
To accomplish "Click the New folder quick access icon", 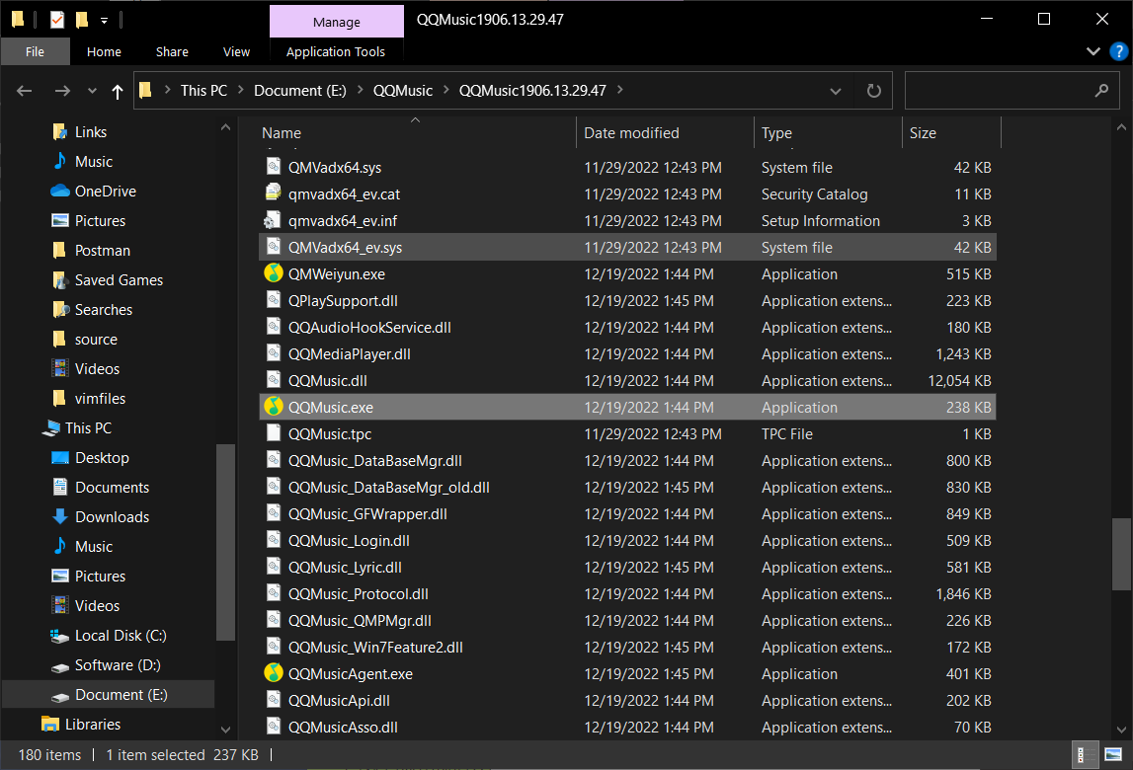I will (x=82, y=20).
